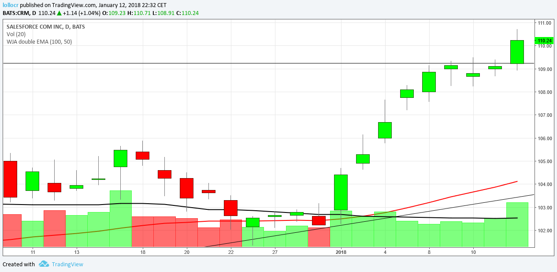557x272 pixels.
Task: Click the SALESFORCE COM INC chart title
Action: pos(46,27)
